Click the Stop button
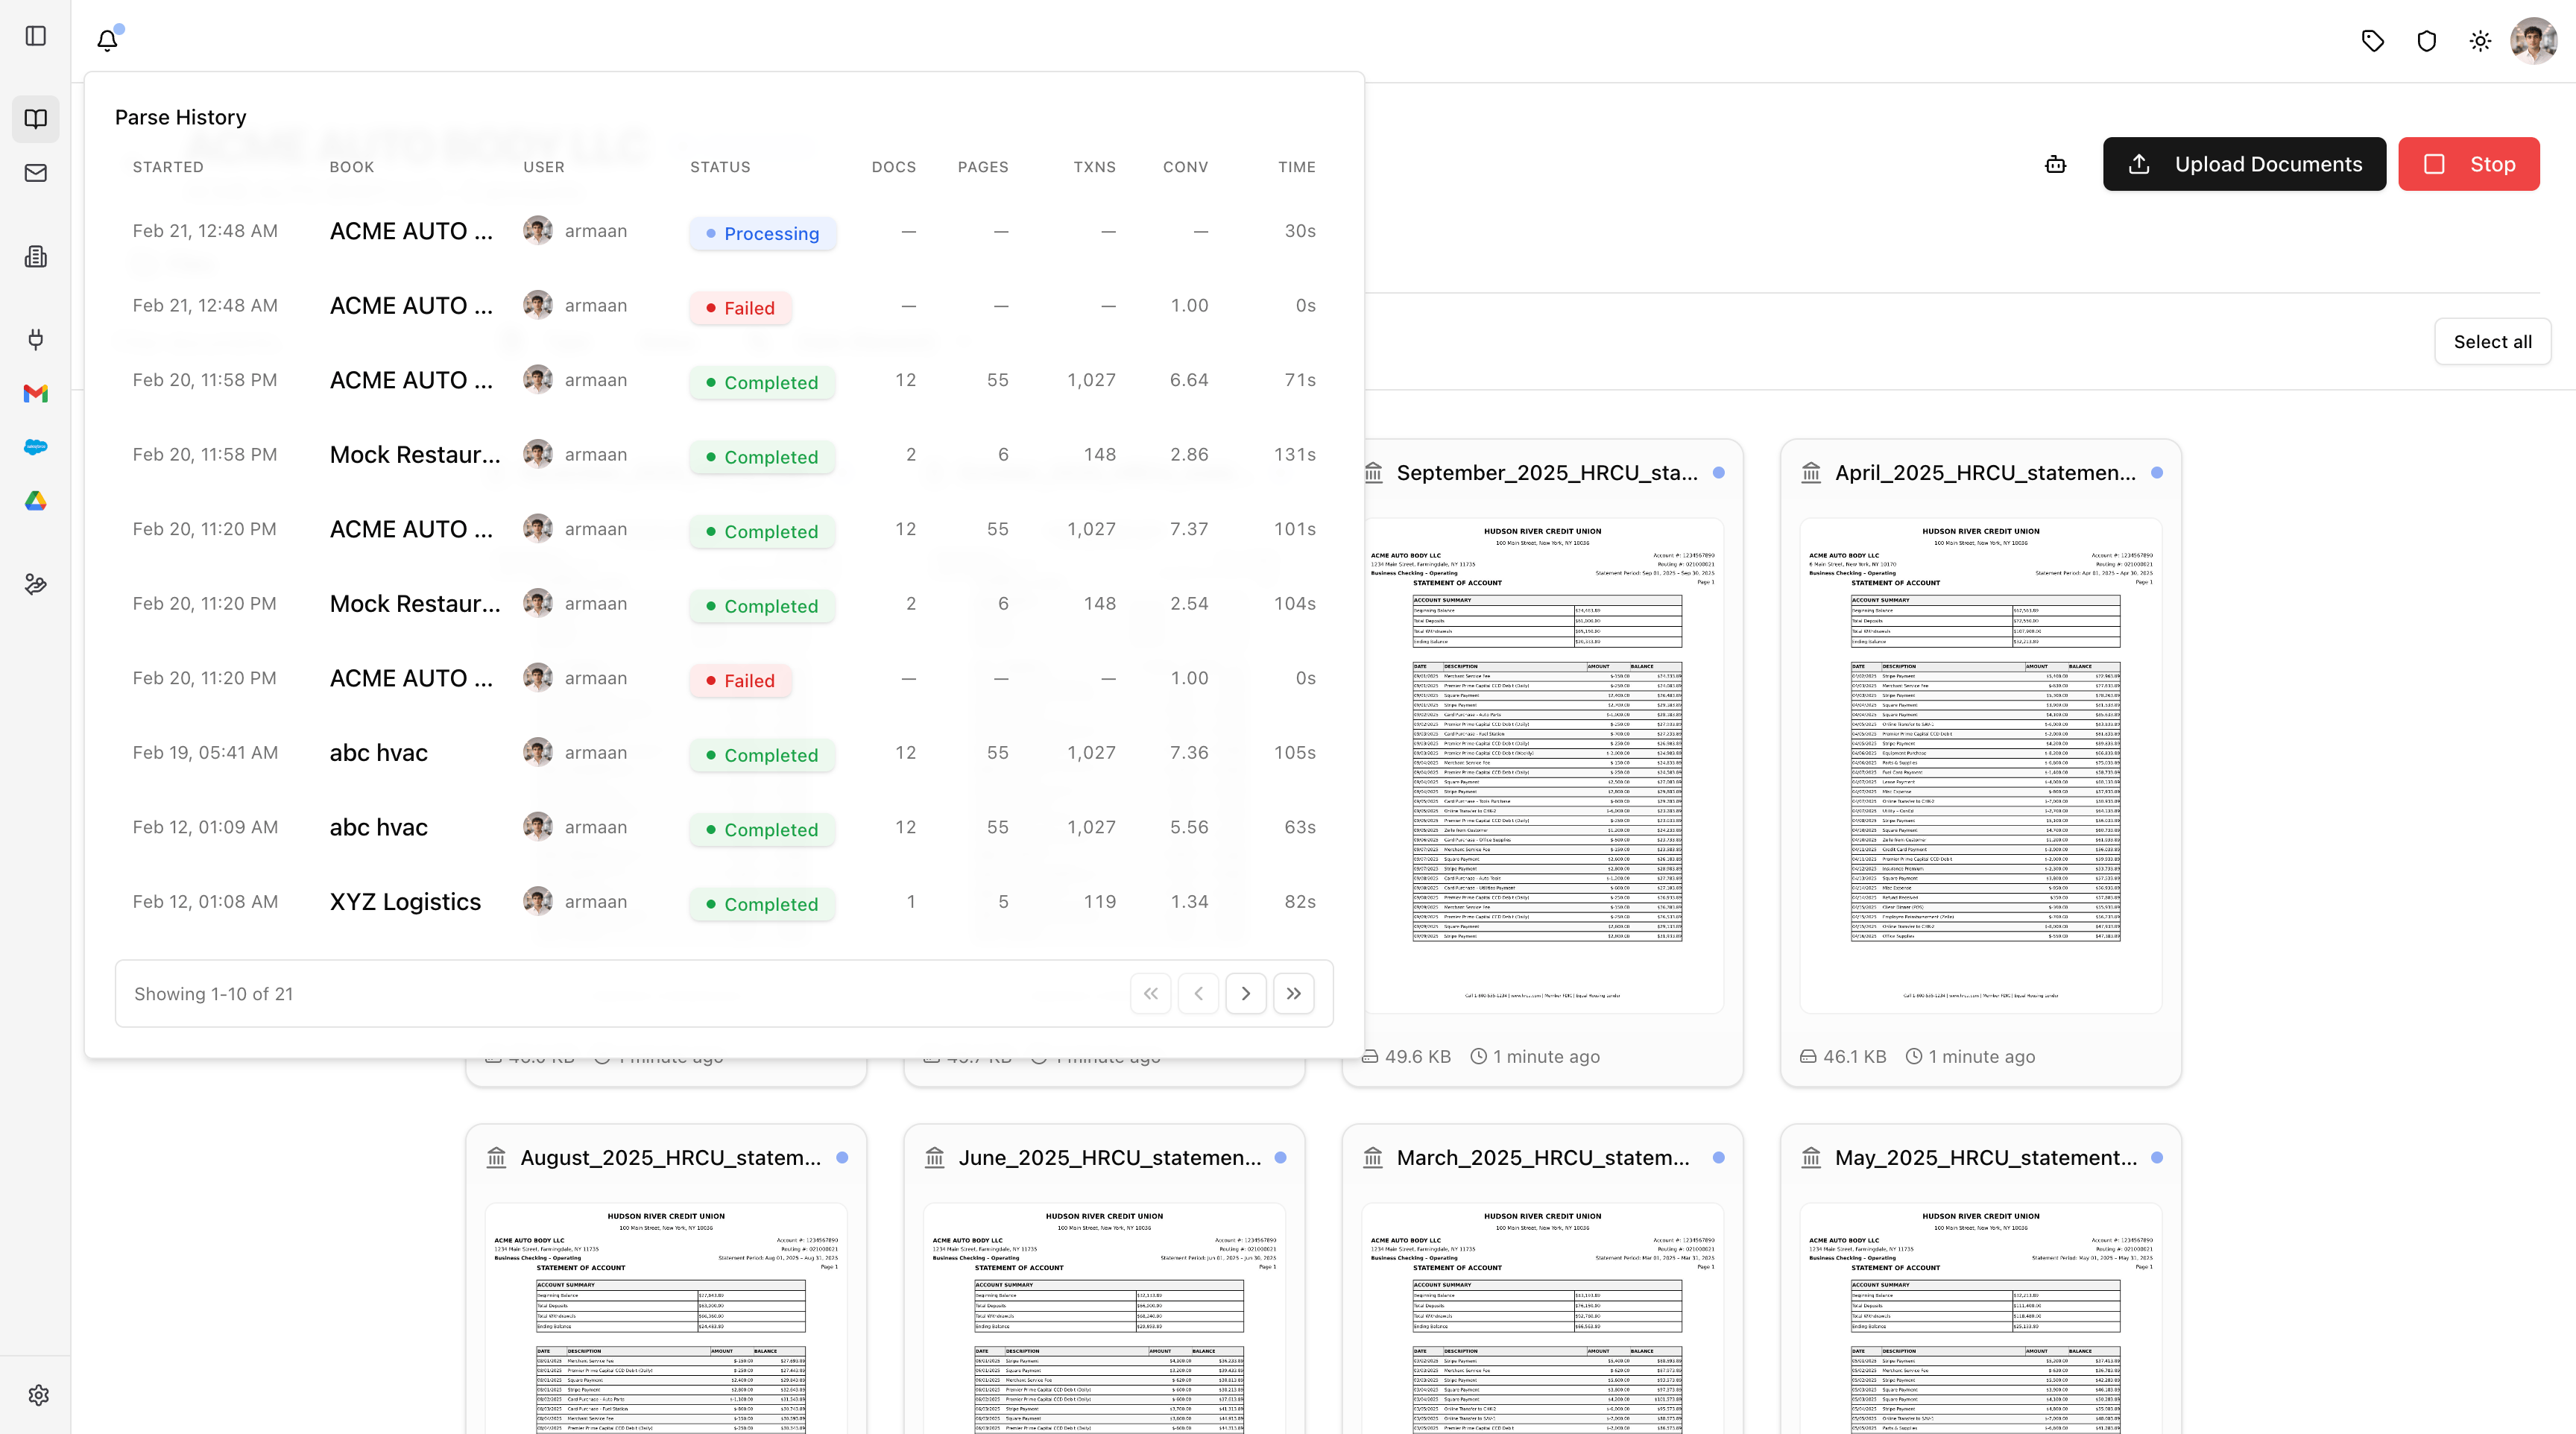Screen dimensions: 2576x1434 tap(2469, 164)
